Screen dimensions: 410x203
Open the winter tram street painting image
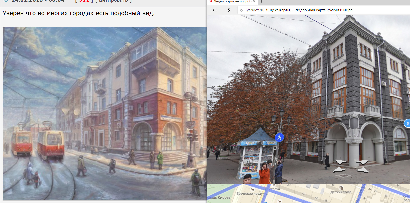coord(105,113)
